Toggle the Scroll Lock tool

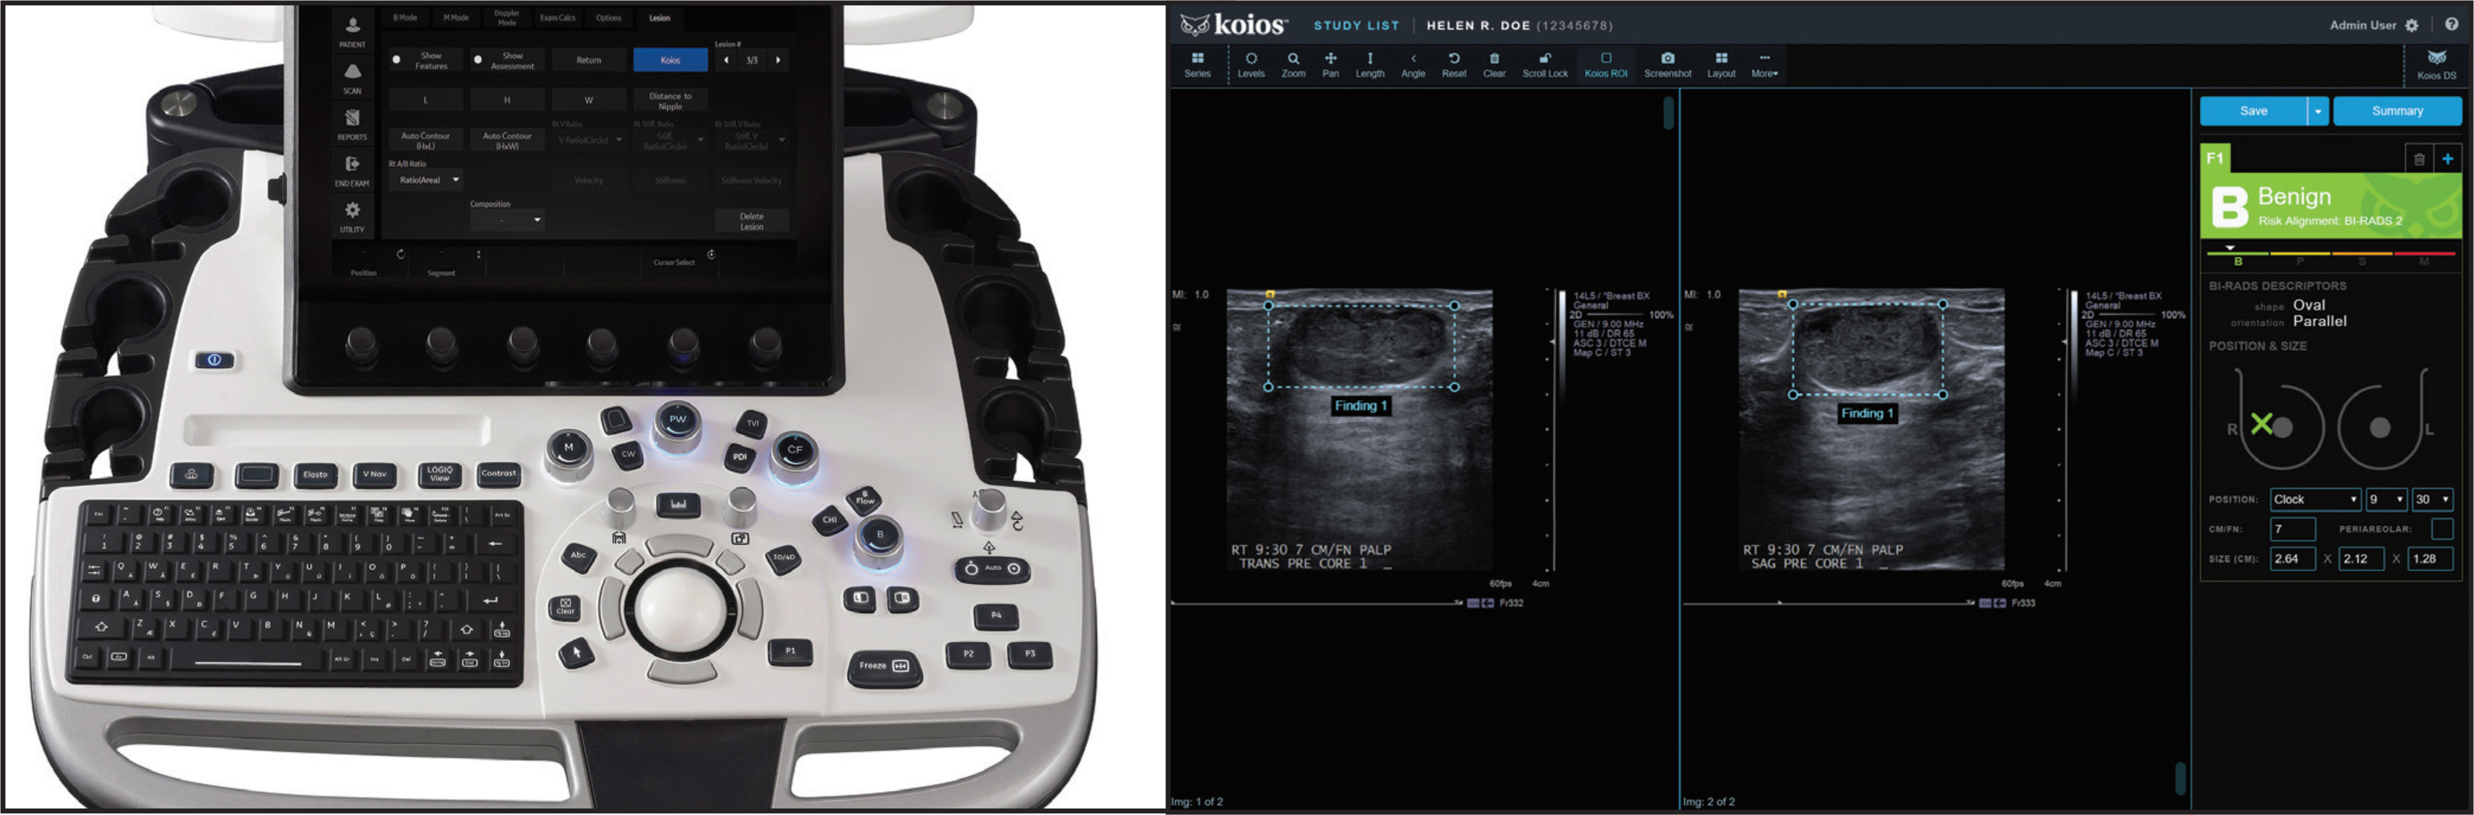tap(1544, 65)
